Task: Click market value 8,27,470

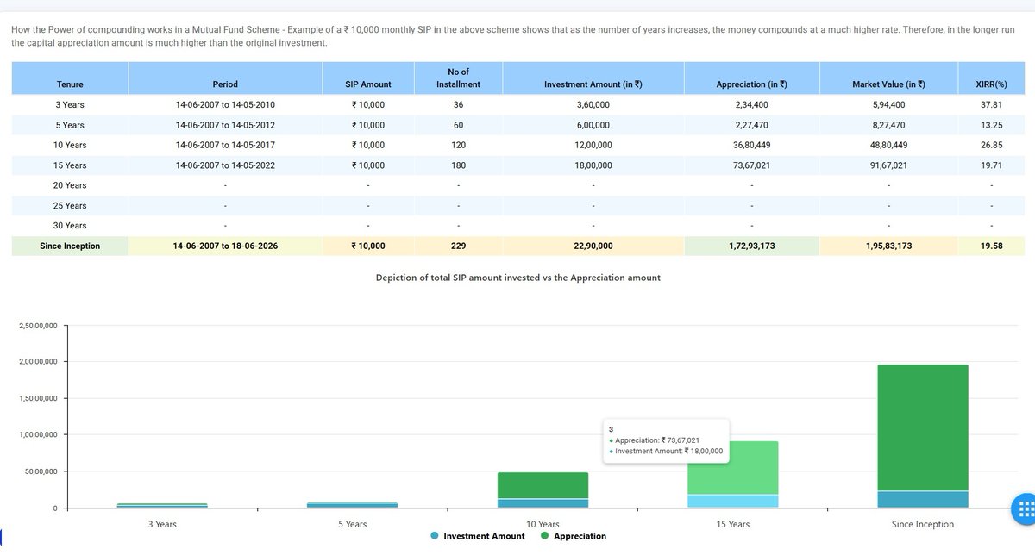Action: (888, 125)
